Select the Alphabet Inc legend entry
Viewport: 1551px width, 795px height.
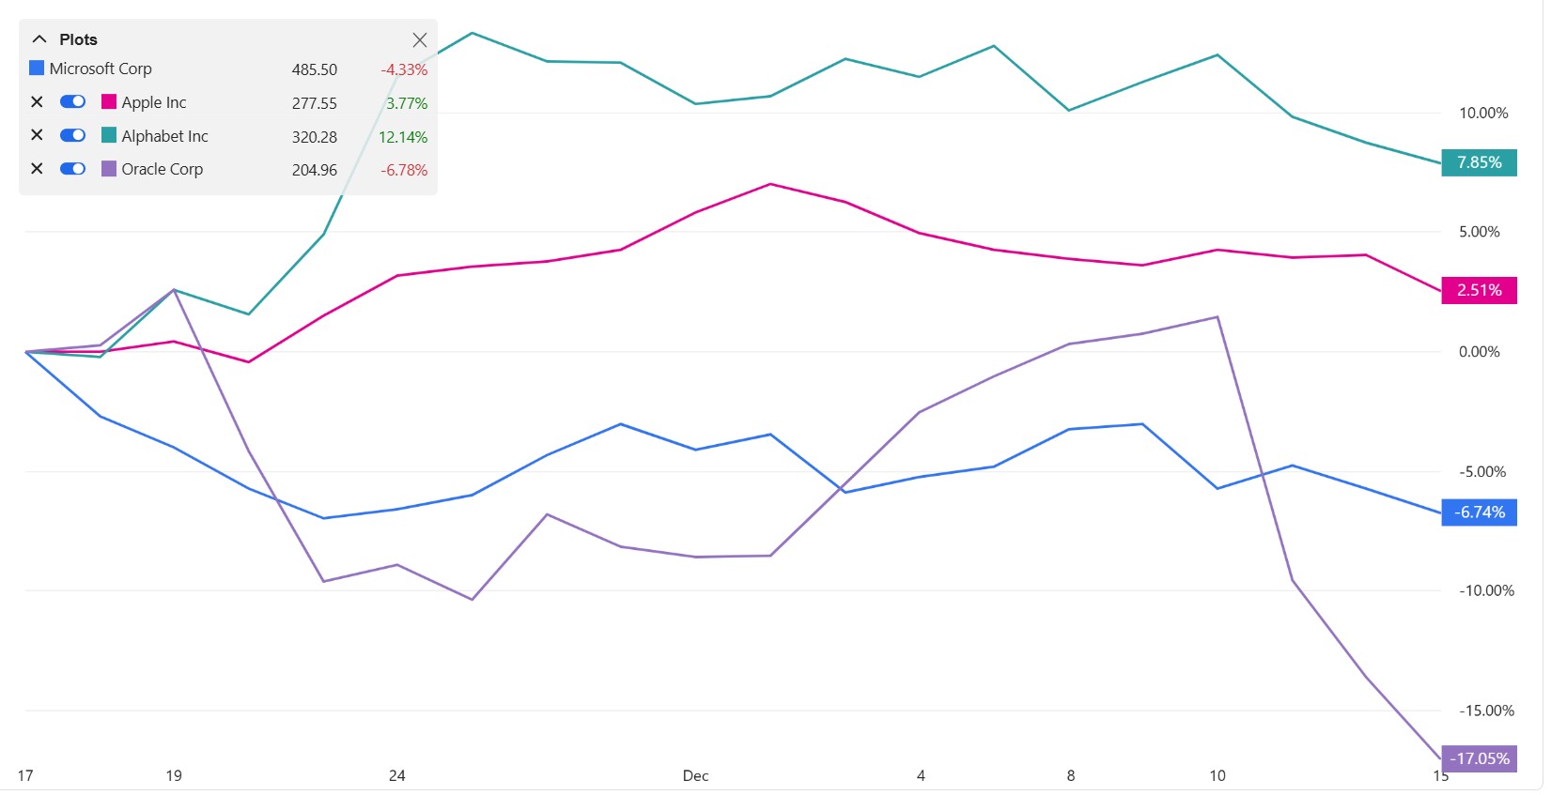coord(163,135)
